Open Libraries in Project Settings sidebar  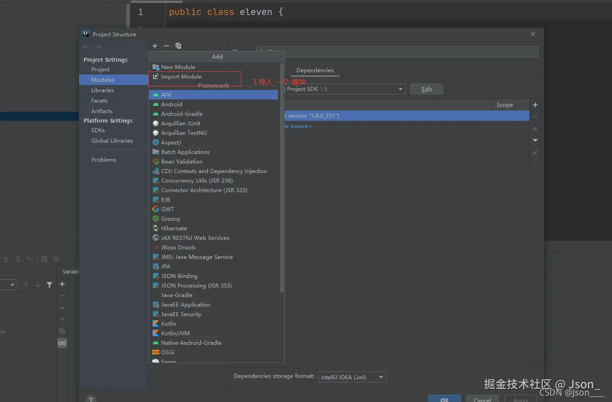[x=103, y=90]
